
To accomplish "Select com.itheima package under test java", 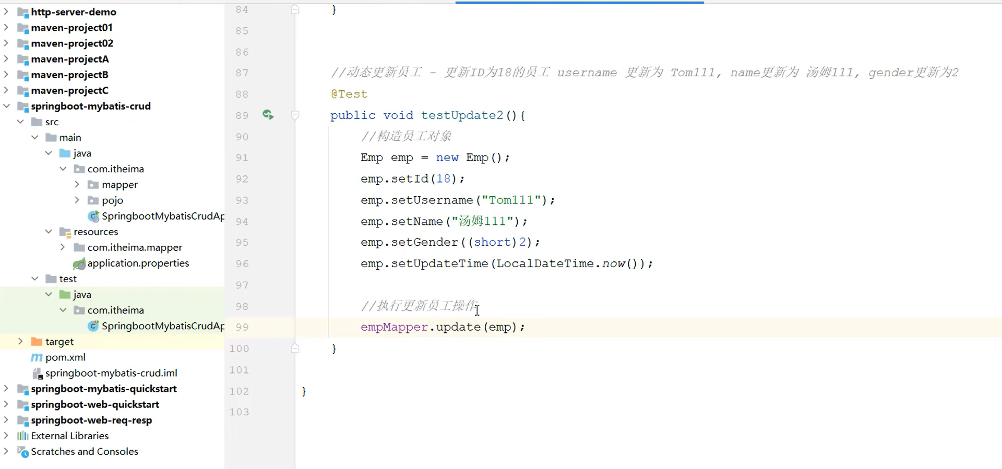I will click(116, 310).
